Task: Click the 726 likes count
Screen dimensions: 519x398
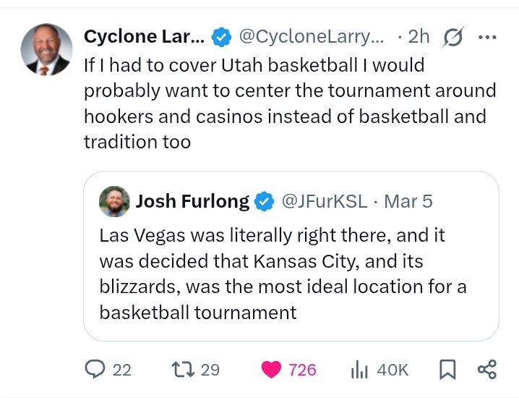Action: point(302,370)
